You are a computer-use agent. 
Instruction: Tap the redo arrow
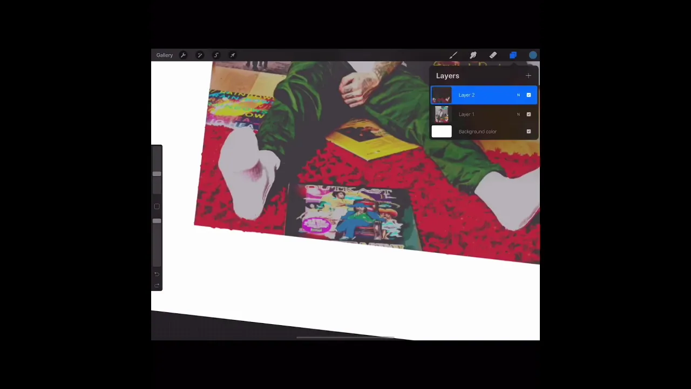[157, 285]
